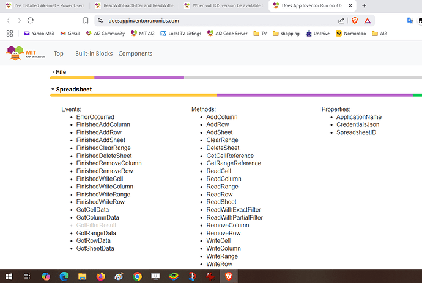
Task: Open the Top navigation item
Action: pyautogui.click(x=58, y=54)
